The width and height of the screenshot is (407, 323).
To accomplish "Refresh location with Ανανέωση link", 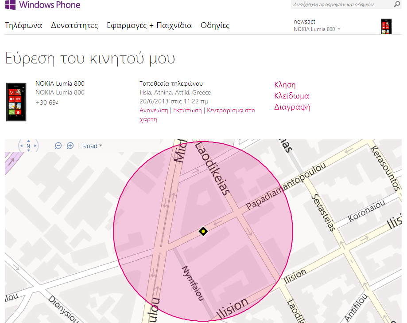I will pos(154,110).
